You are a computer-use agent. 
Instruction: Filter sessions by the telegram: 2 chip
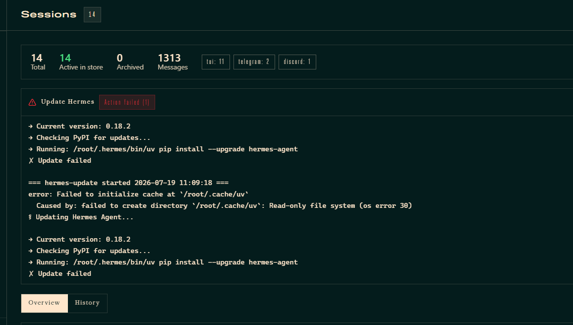click(254, 62)
